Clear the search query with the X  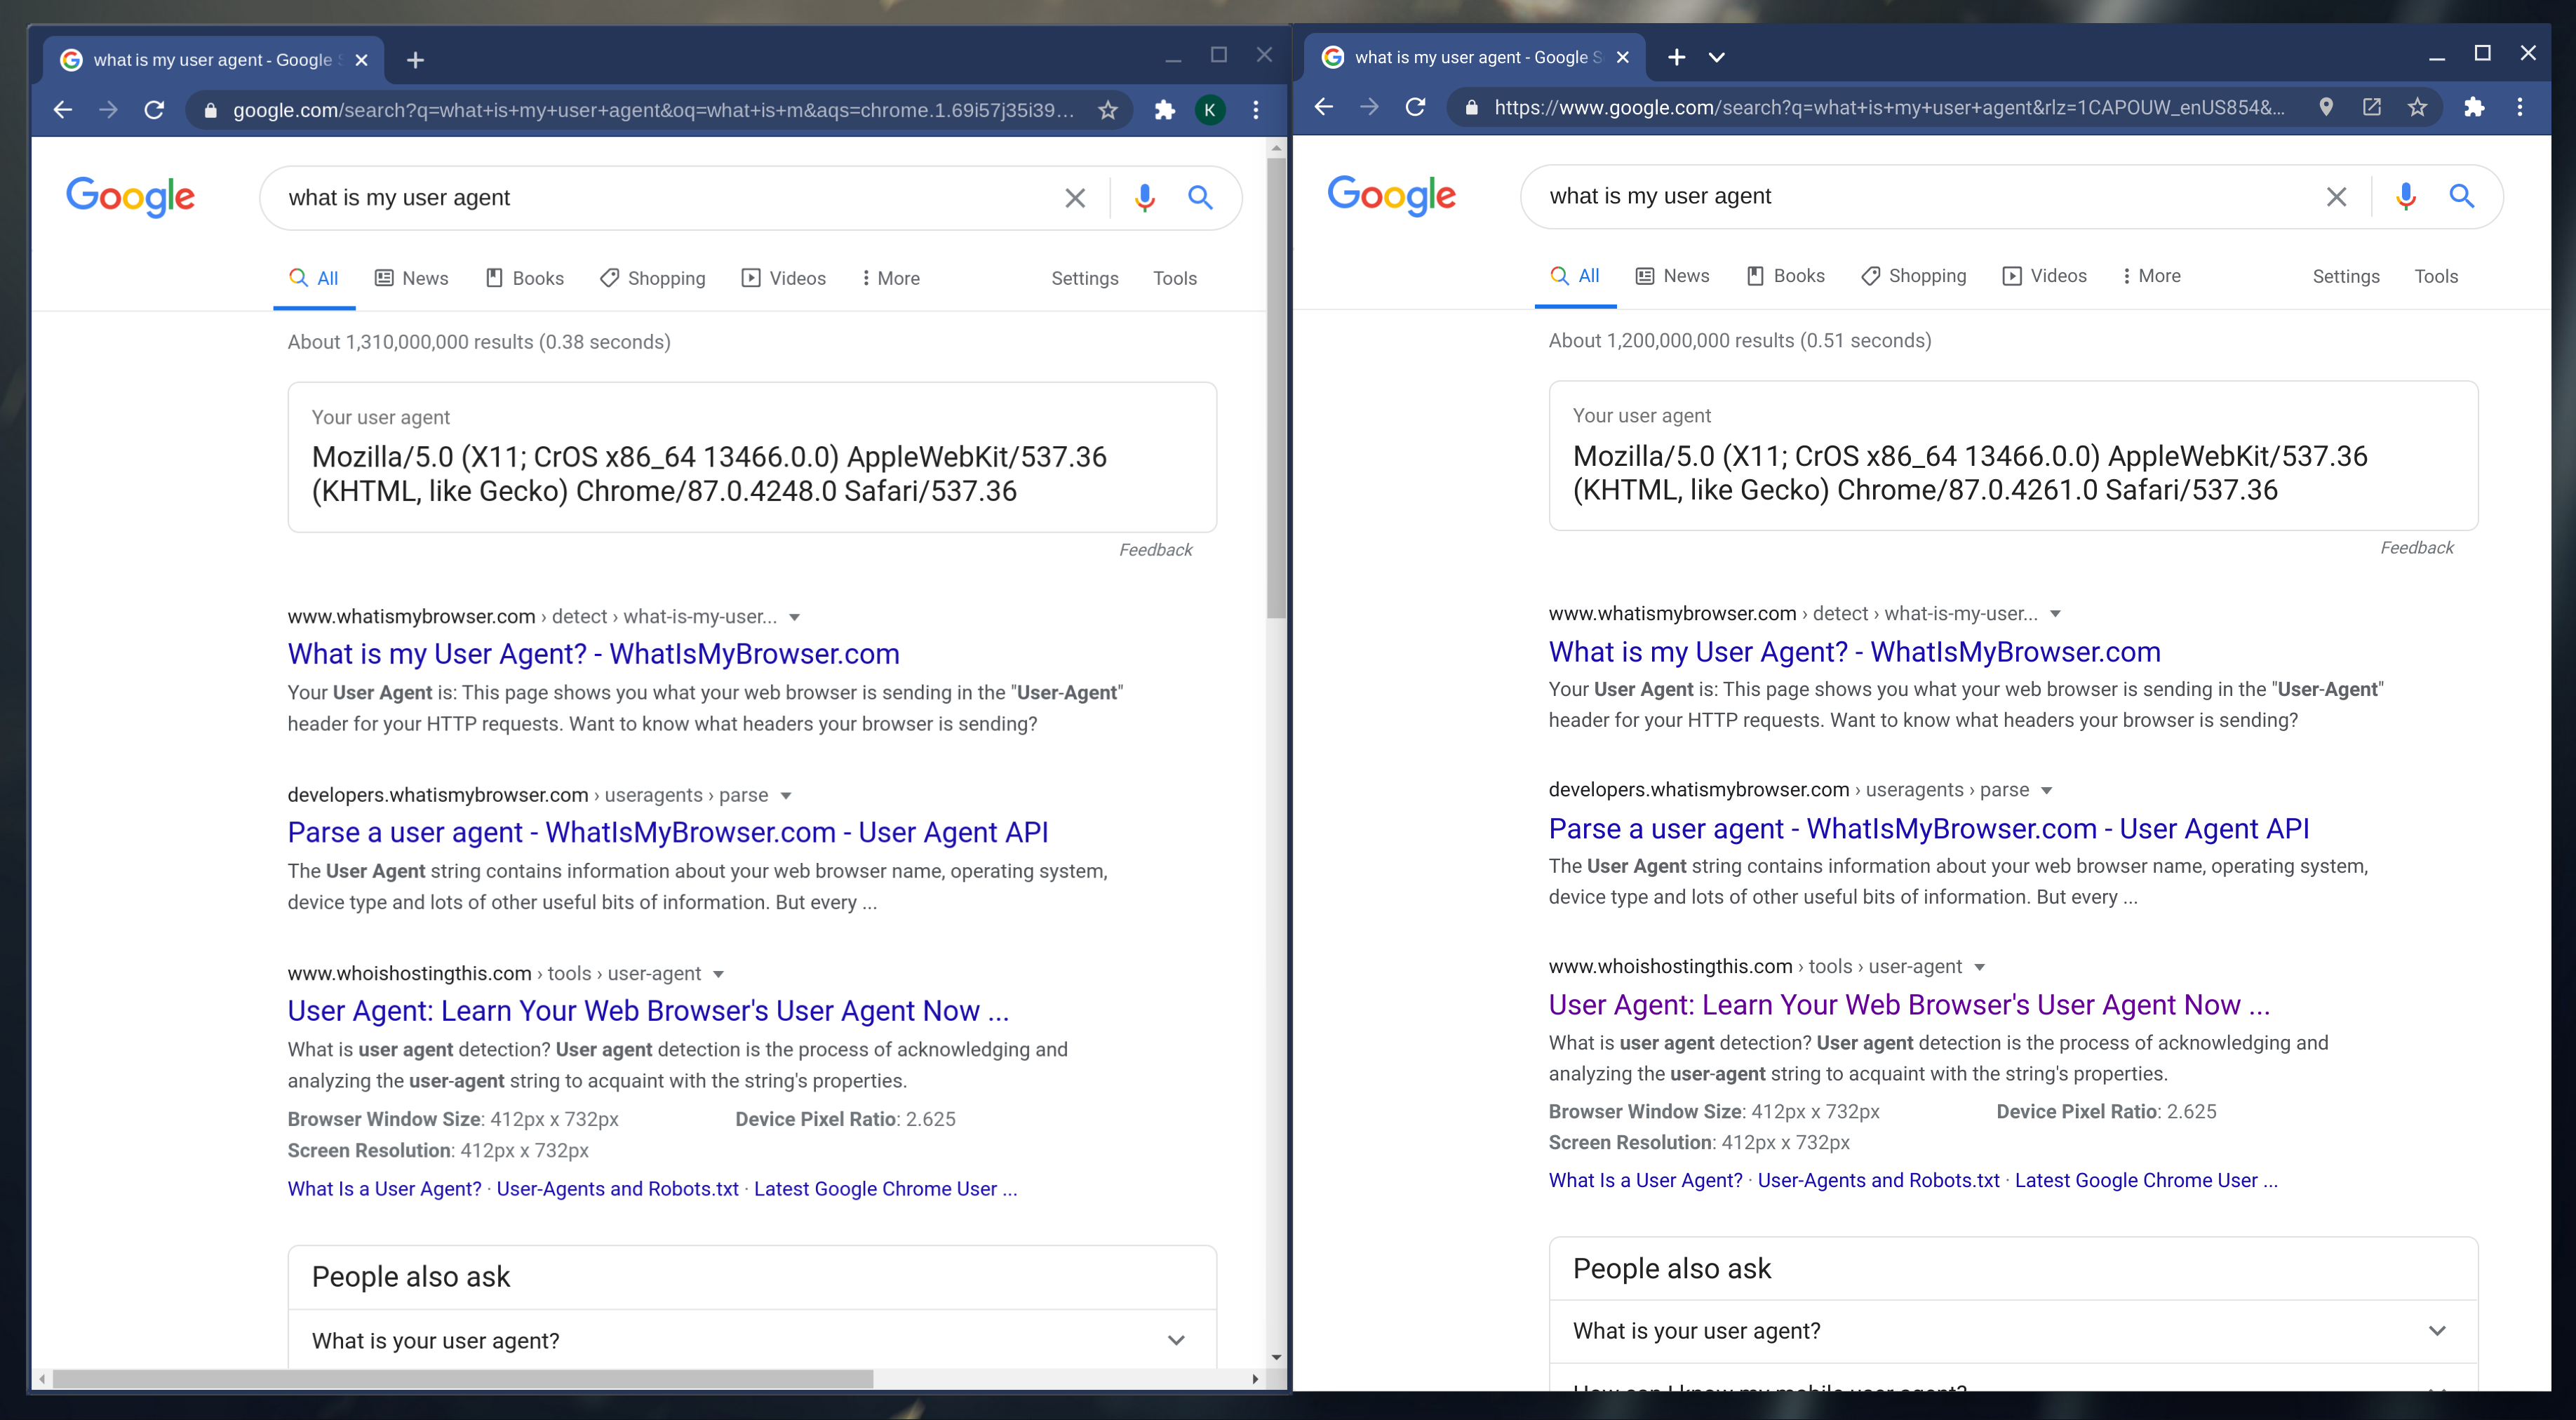coord(1075,197)
